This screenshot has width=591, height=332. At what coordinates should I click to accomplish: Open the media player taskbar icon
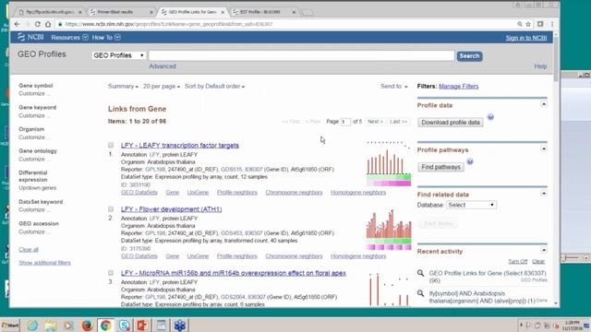point(69,326)
